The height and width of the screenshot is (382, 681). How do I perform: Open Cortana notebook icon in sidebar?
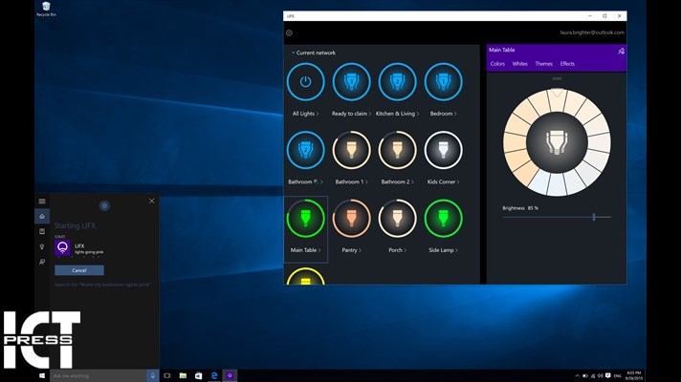(x=42, y=231)
